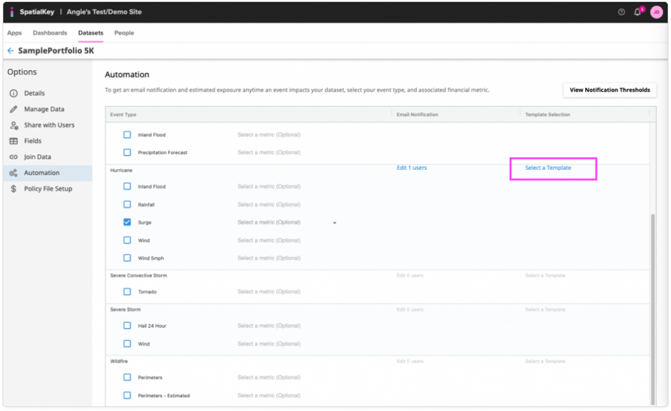The image size is (671, 411).
Task: Check the notification bell with badge
Action: (x=636, y=11)
